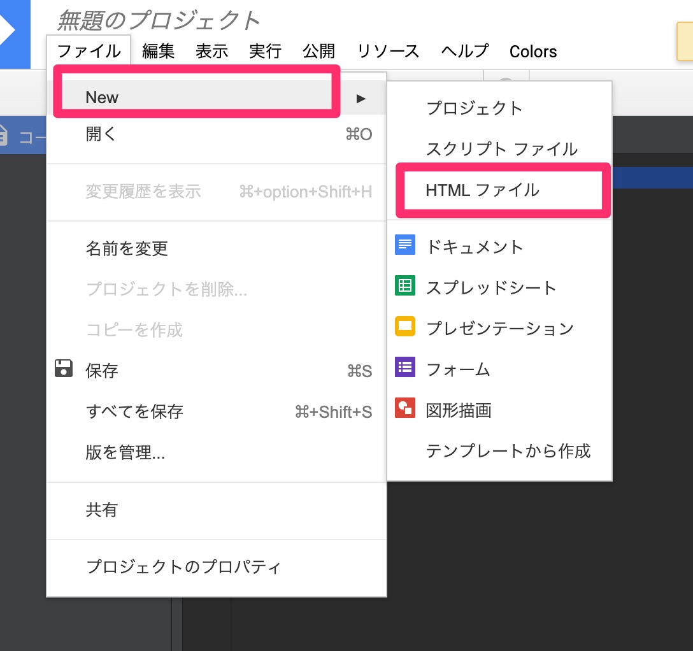Open the 編集 menu
Screen dimensions: 693x651
(158, 51)
